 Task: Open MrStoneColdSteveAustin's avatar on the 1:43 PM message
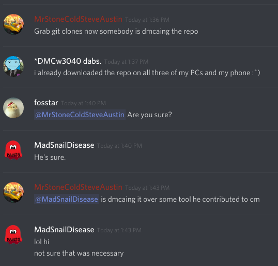(x=13, y=192)
